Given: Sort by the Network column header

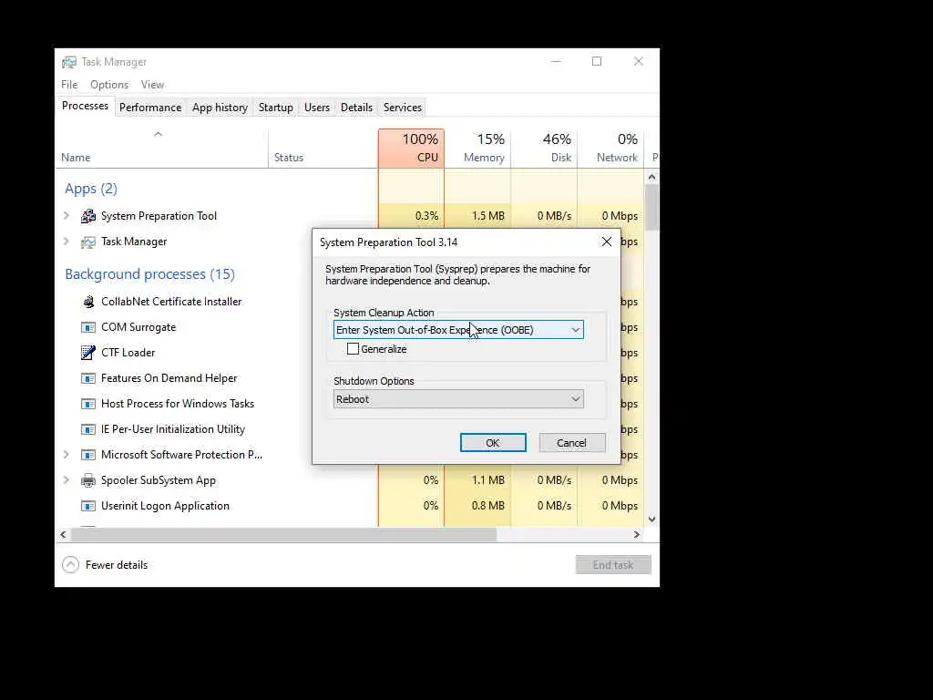Looking at the screenshot, I should 611,149.
